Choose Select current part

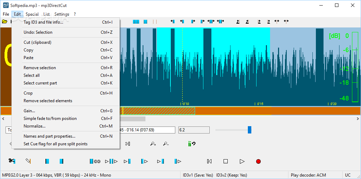[66, 83]
